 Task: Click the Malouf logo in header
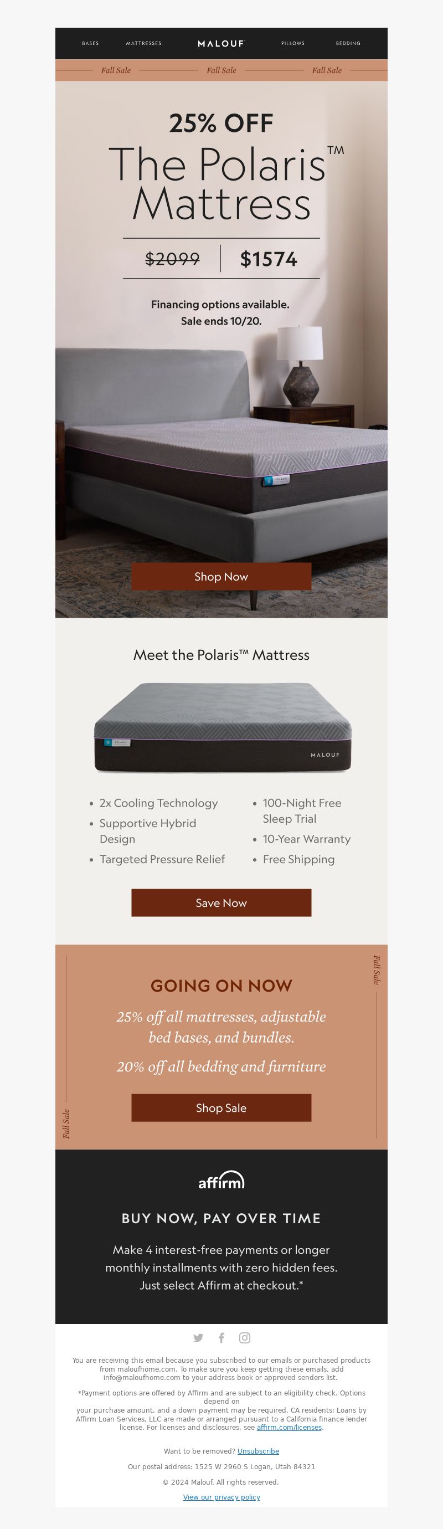click(x=221, y=43)
